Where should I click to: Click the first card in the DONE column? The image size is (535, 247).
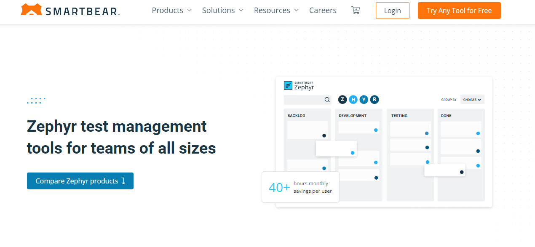coord(461,129)
